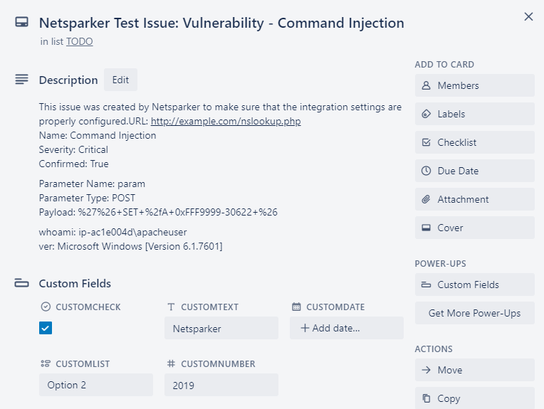Click Get More Power-Ups
The height and width of the screenshot is (409, 544).
coord(474,313)
